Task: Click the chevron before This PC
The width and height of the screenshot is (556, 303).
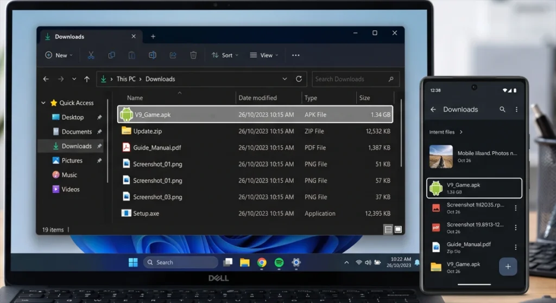Action: pos(112,79)
